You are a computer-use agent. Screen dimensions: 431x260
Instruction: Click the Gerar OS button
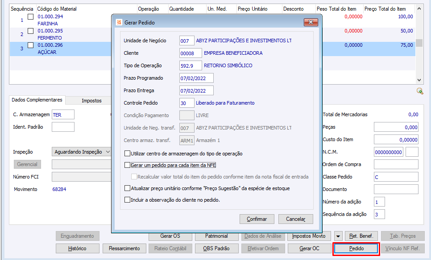pos(170,236)
